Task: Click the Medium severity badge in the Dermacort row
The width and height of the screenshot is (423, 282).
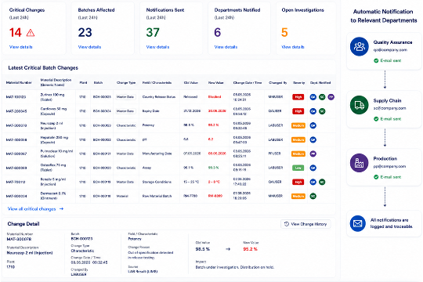Action: 298,196
